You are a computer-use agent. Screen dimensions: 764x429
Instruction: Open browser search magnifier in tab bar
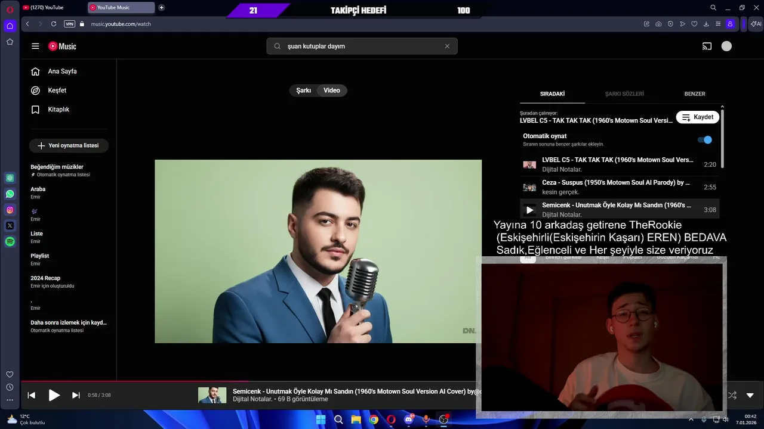tap(713, 8)
